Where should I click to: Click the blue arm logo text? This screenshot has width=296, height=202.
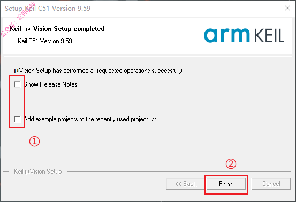(227, 35)
